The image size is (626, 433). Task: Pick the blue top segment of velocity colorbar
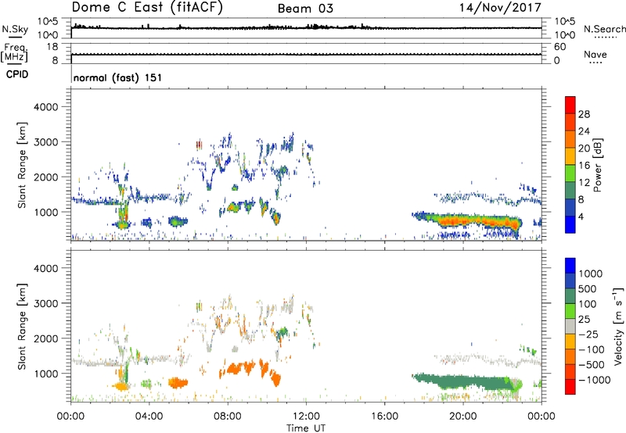570,266
